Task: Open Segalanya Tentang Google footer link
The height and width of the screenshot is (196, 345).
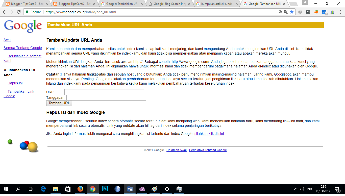Action: [x=208, y=150]
